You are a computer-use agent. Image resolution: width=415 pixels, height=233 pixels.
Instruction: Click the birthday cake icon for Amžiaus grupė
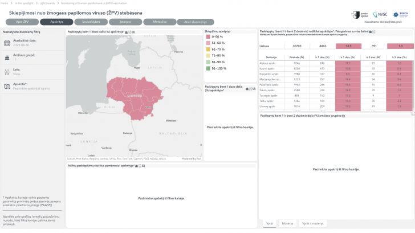click(x=7, y=56)
